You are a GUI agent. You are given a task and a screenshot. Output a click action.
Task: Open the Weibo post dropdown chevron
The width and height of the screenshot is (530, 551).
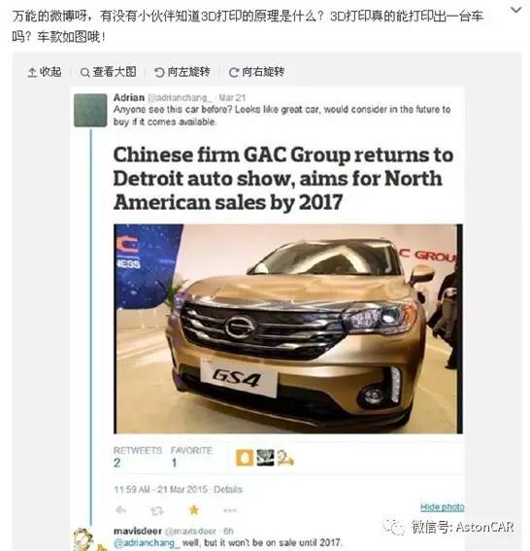click(x=515, y=10)
